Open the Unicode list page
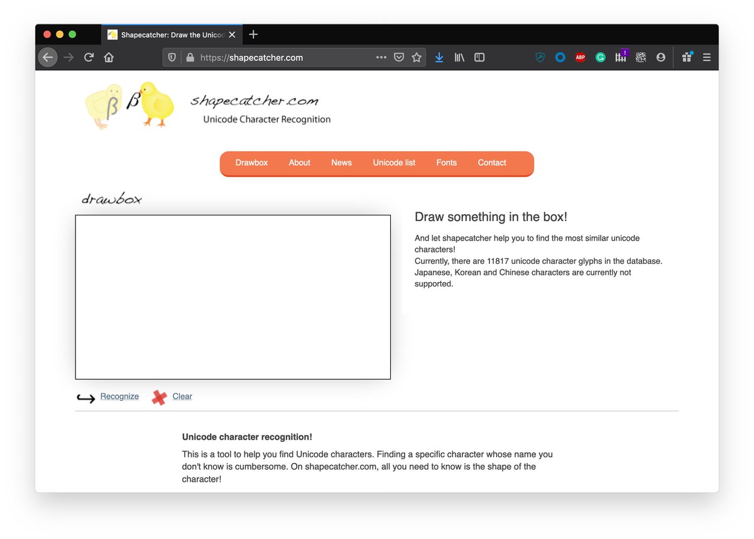The image size is (754, 539). pos(394,163)
